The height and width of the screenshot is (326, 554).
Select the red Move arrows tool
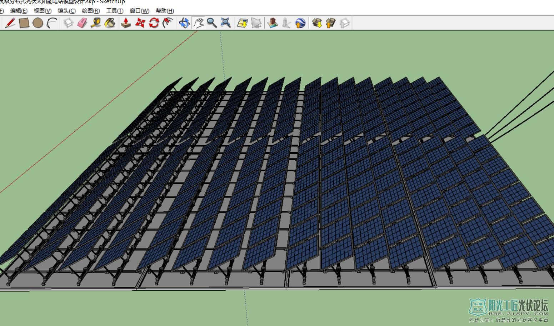click(140, 23)
